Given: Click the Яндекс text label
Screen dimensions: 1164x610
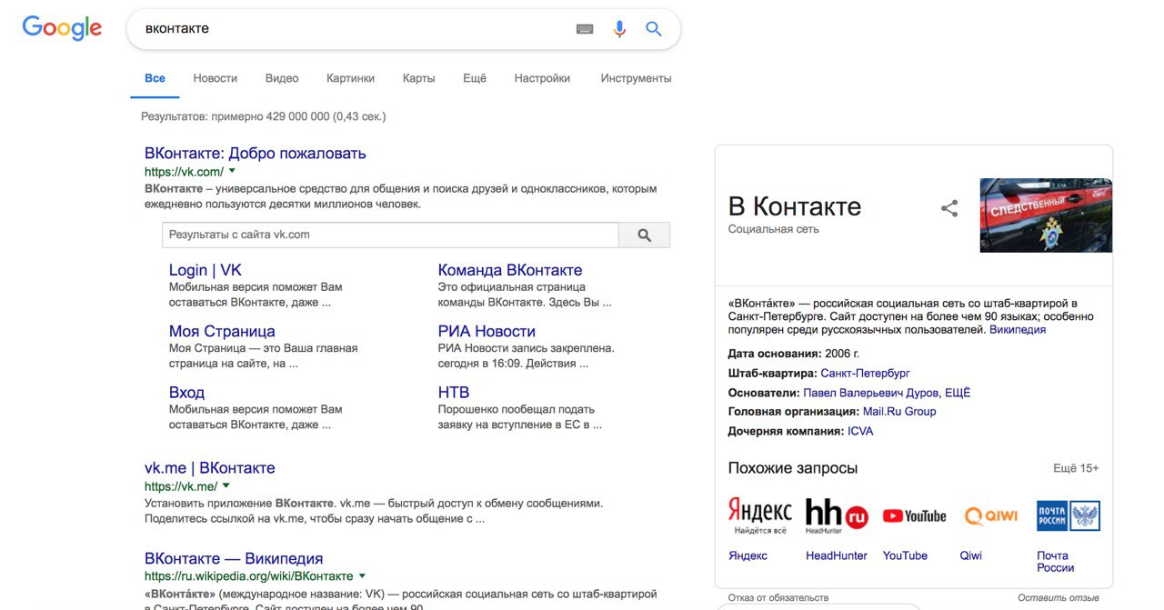Looking at the screenshot, I should [x=748, y=555].
